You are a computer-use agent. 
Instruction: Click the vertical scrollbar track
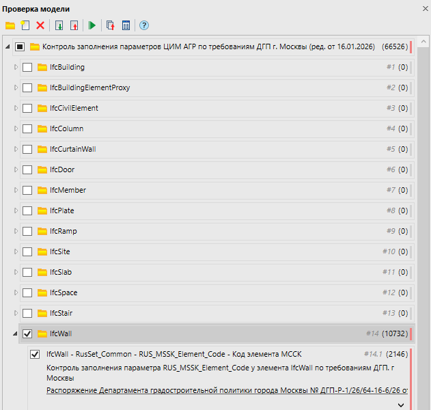tap(423, 228)
